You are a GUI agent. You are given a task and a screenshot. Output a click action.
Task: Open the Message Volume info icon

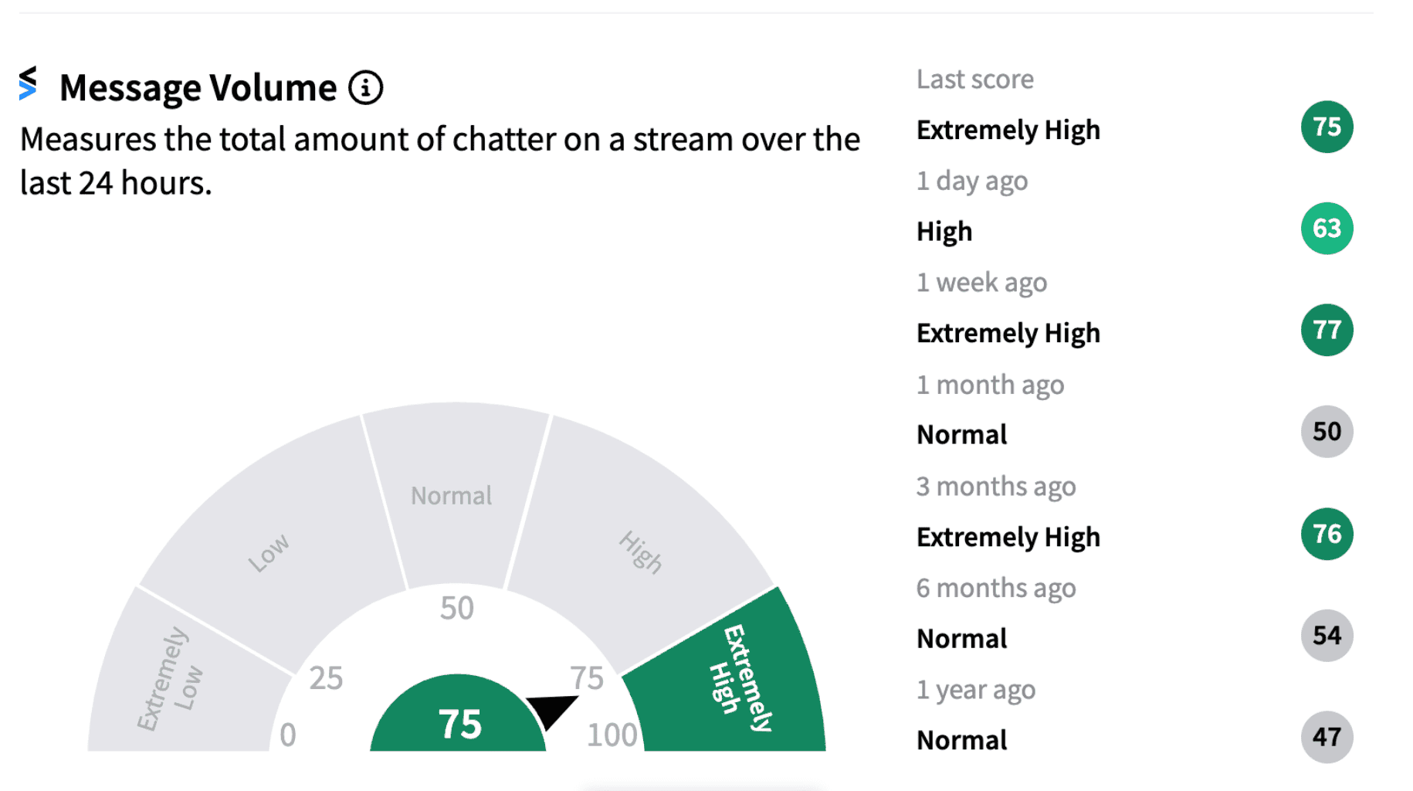(x=365, y=87)
